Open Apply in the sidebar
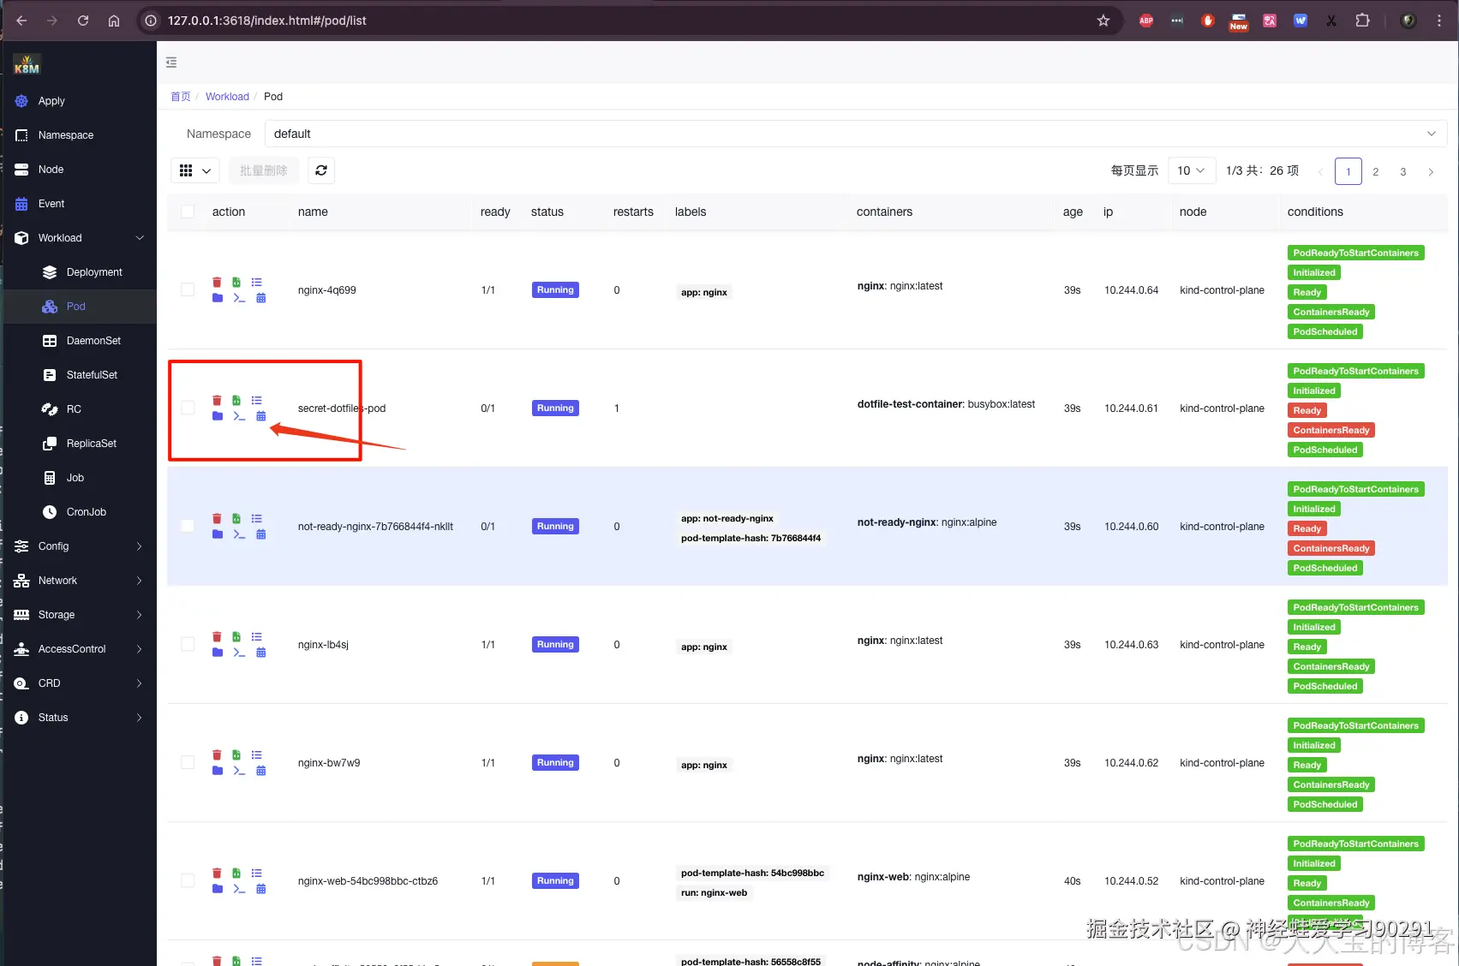 79,101
